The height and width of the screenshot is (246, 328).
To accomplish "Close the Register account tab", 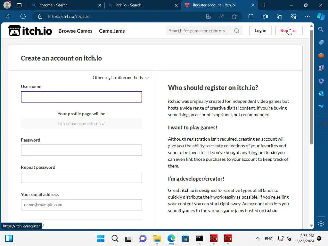I will click(x=253, y=5).
